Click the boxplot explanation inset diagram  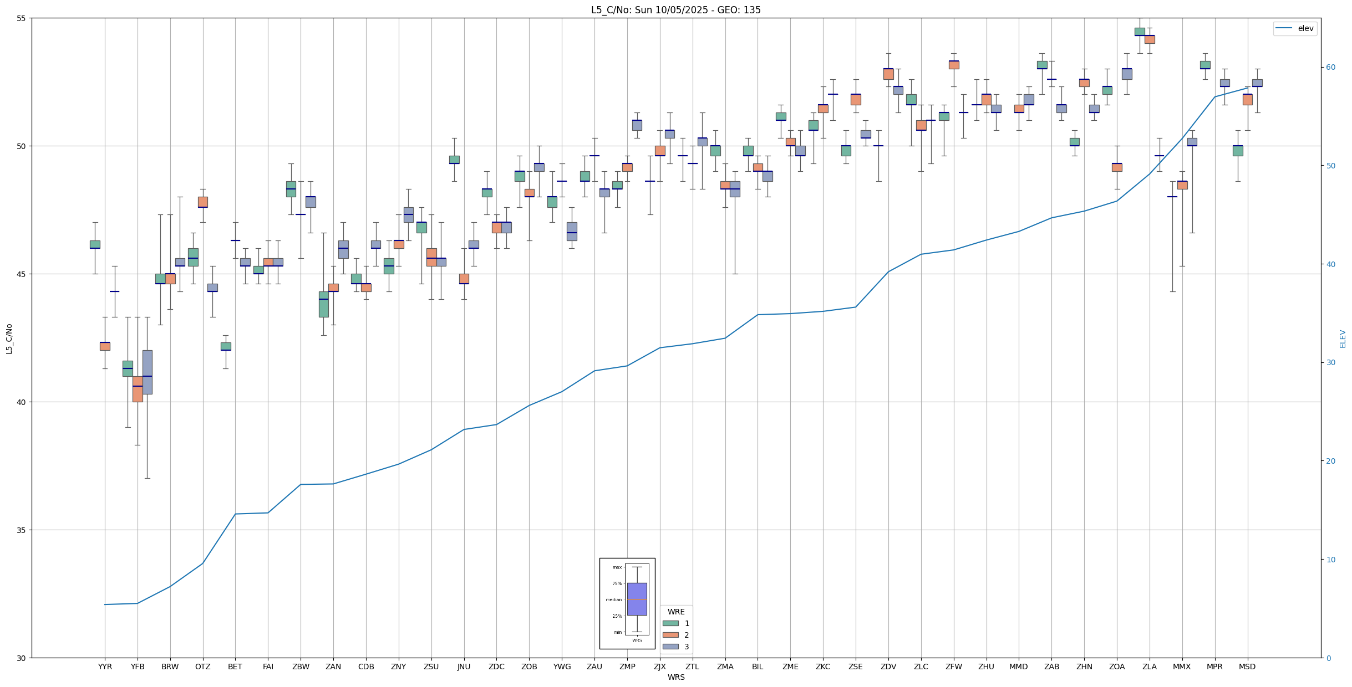click(627, 603)
